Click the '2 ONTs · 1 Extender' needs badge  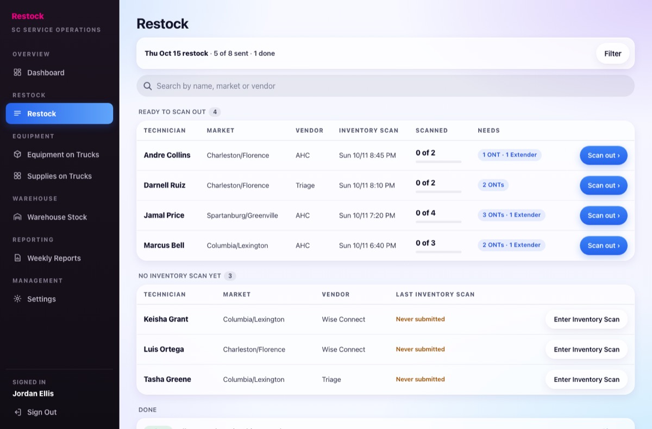pyautogui.click(x=511, y=245)
